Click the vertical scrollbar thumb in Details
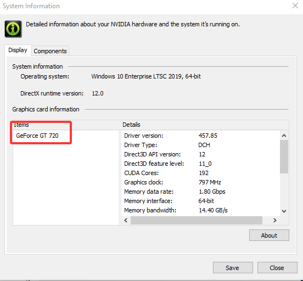Image resolution: width=303 pixels, height=281 pixels. [284, 157]
